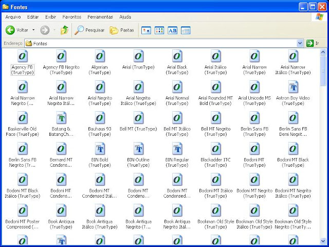Screen dimensions: 329x247
Task: Select Batang & BatangChe font icon
Action: tap(61, 118)
